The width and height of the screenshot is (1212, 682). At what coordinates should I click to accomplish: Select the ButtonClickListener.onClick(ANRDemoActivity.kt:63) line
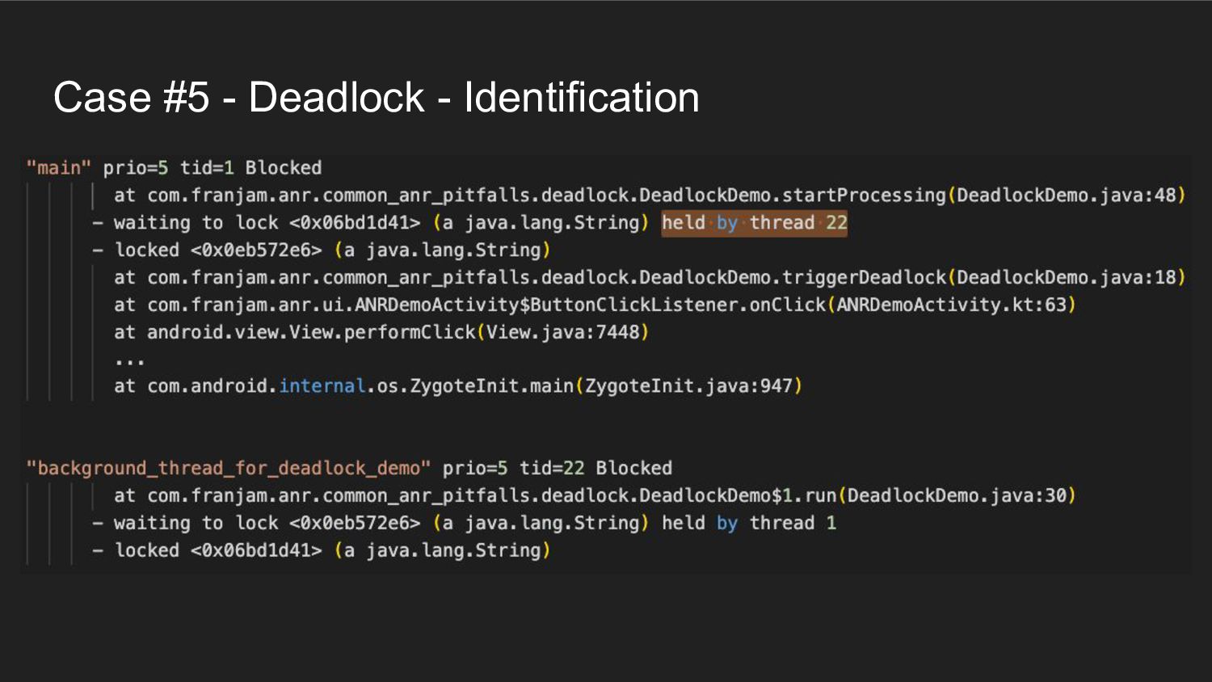tap(595, 305)
